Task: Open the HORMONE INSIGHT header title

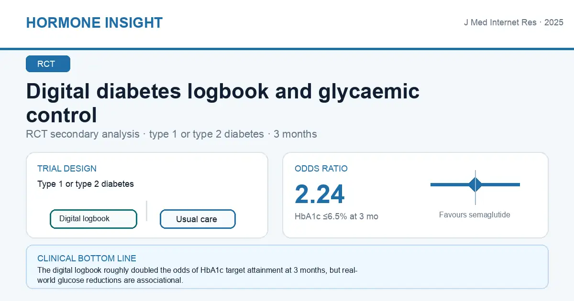Action: (x=94, y=22)
